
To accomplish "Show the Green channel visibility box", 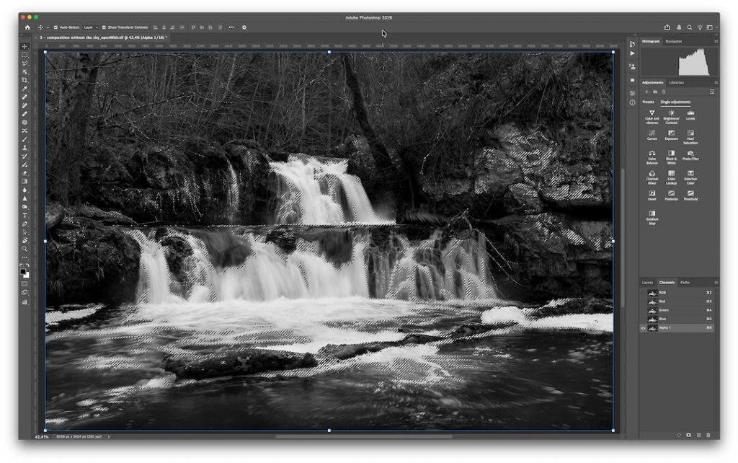I will (x=644, y=310).
